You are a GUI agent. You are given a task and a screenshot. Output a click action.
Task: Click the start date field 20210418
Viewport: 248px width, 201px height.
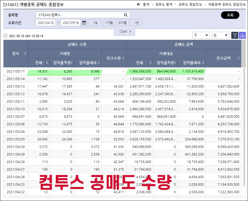click(46, 23)
